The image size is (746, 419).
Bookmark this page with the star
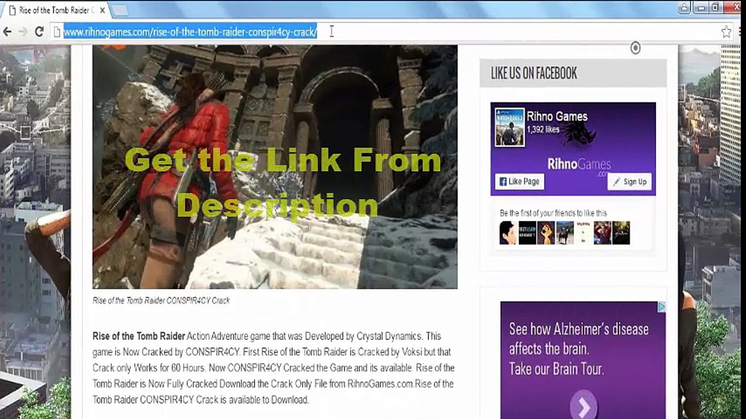(726, 32)
